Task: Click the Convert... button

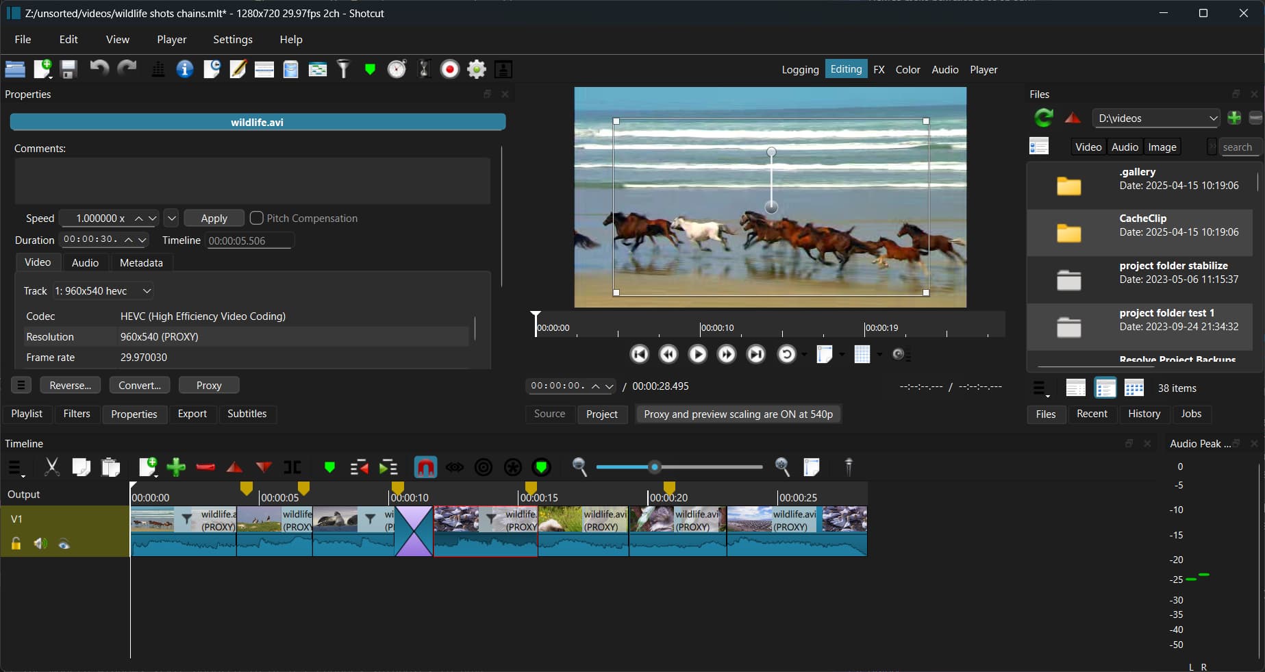Action: [x=140, y=385]
